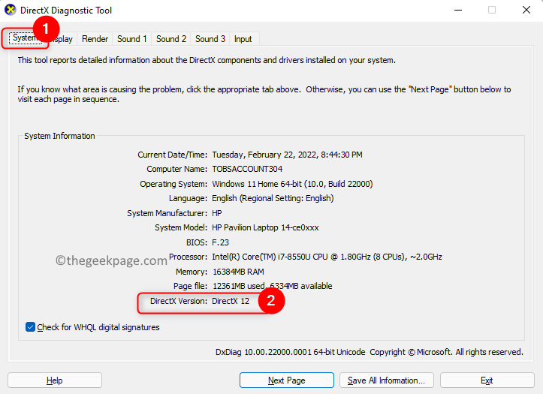Click the DirectX Diagnostic Tool title icon

[x=11, y=10]
